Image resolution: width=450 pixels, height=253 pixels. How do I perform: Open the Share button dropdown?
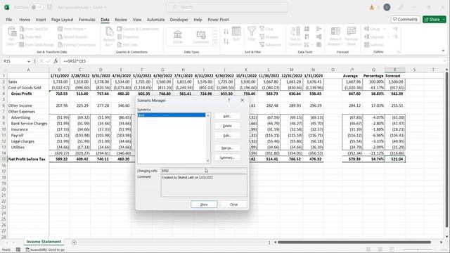pos(444,19)
